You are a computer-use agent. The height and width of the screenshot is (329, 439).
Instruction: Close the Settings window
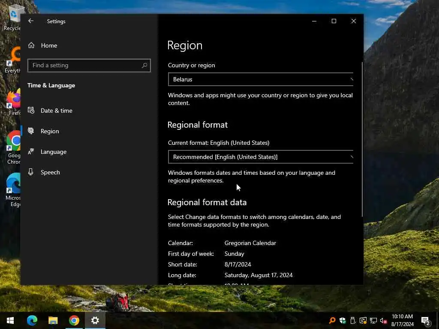pos(354,21)
